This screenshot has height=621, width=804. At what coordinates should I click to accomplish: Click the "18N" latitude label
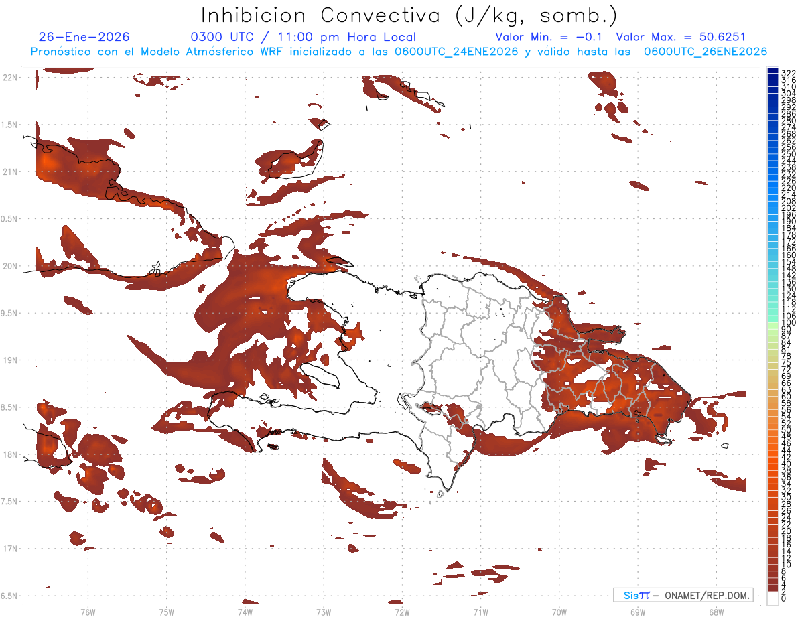11,454
